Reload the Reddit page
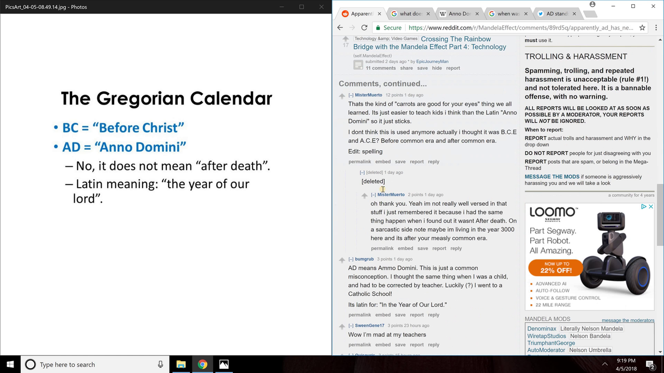Viewport: 664px width, 373px height. pyautogui.click(x=364, y=27)
